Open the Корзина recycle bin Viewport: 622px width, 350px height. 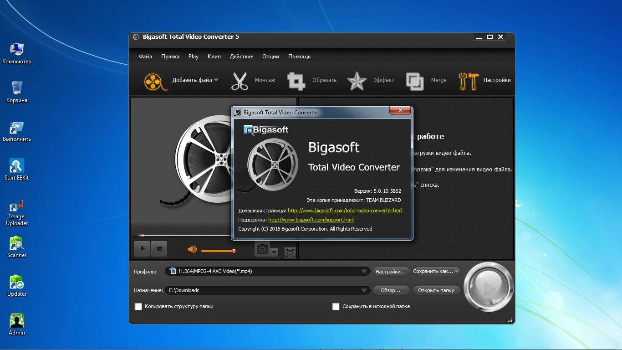click(x=17, y=92)
